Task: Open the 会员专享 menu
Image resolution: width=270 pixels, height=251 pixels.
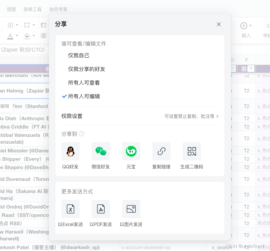Action: coord(58,9)
